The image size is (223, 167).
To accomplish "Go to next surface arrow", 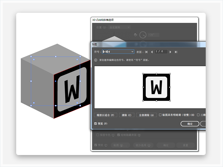I will [170, 52].
